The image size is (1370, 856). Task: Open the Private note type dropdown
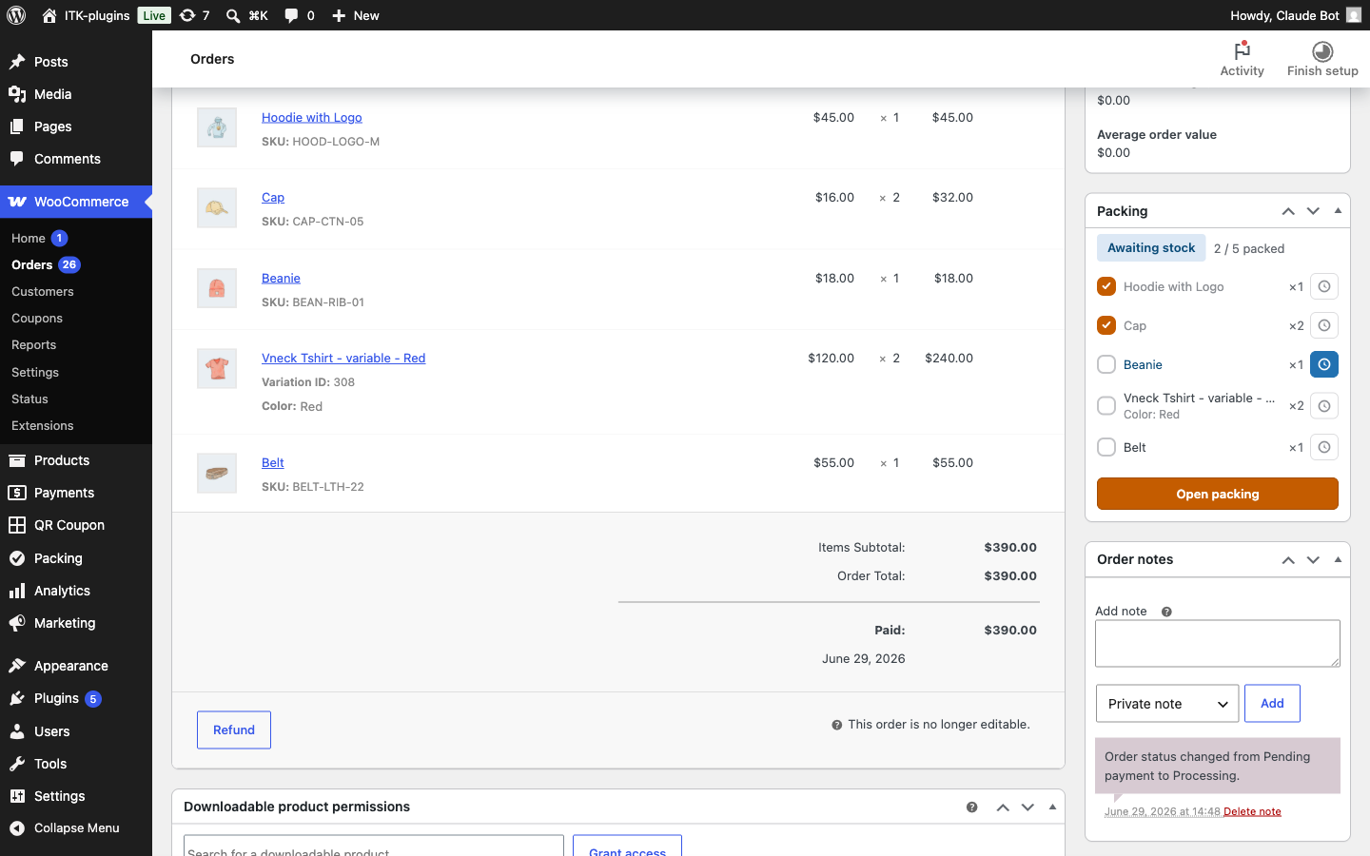point(1167,704)
